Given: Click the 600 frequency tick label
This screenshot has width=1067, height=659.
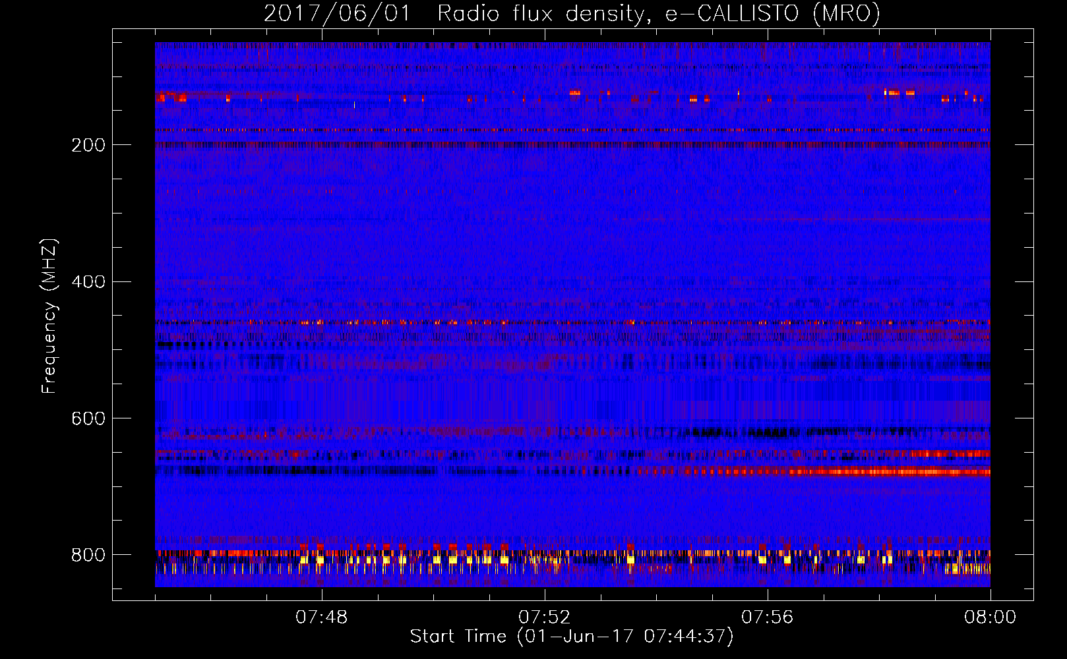Looking at the screenshot, I should click(x=88, y=419).
